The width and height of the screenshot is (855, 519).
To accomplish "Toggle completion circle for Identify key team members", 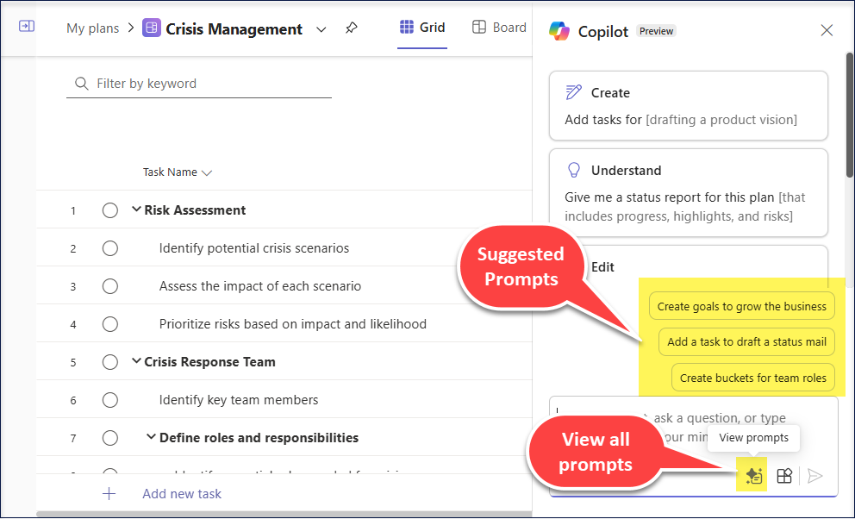I will click(109, 400).
